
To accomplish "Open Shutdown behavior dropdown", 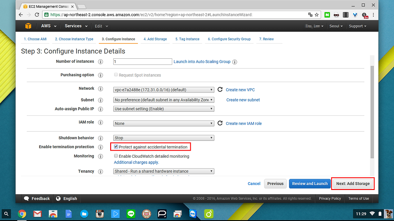I will 164,138.
